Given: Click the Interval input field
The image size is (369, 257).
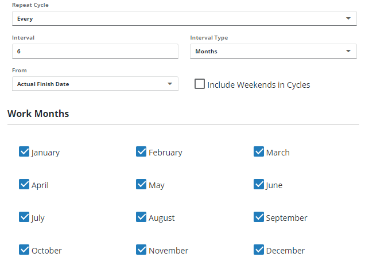Looking at the screenshot, I should click(95, 51).
